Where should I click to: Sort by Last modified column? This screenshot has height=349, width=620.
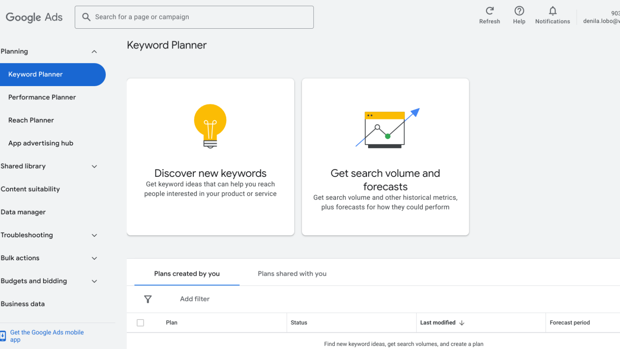[438, 323]
